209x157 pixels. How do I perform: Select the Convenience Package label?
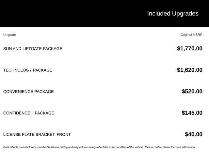click(x=28, y=92)
